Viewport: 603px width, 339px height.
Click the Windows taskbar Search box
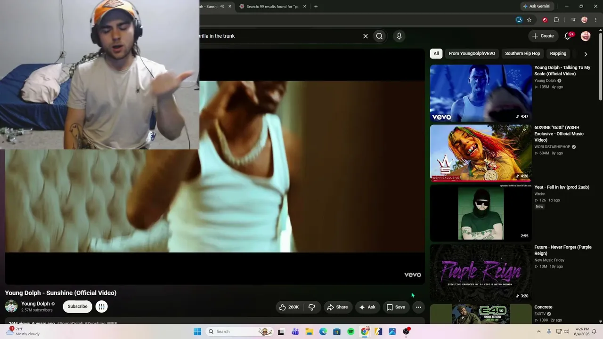tap(240, 331)
